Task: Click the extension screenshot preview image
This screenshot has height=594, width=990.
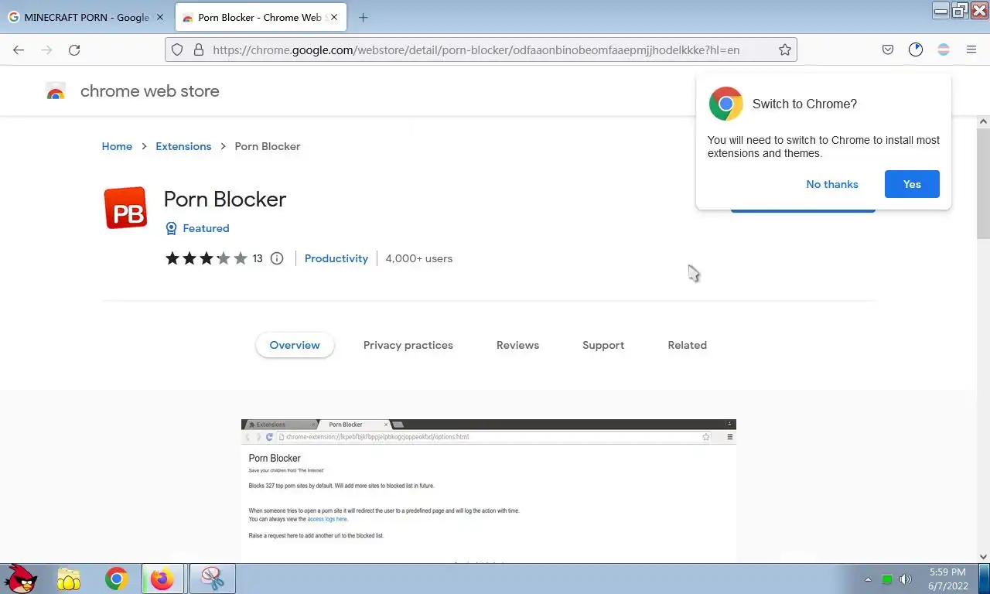Action: point(489,490)
